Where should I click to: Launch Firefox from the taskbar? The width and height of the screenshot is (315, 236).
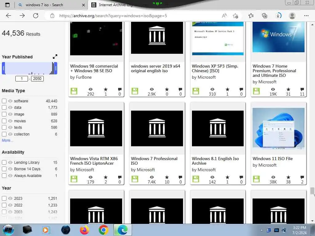coord(84,230)
